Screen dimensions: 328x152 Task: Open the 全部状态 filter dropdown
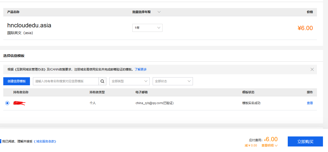(173, 81)
